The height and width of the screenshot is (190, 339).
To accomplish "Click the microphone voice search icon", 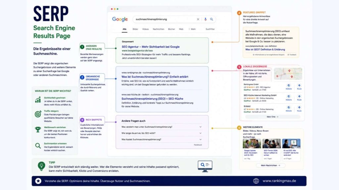I will coord(205,19).
